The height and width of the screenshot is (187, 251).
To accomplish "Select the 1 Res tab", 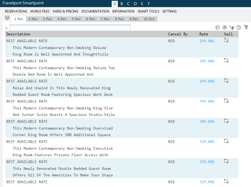I will pyautogui.click(x=19, y=19).
